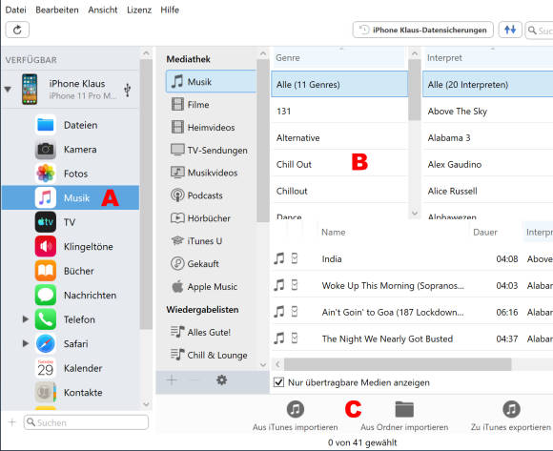Open Kalender in the device sidebar
553x451 pixels.
[x=71, y=368]
